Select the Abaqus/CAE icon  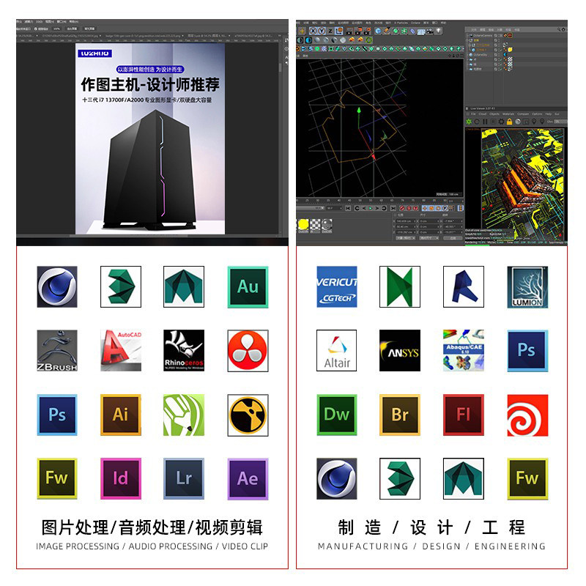[x=464, y=351]
